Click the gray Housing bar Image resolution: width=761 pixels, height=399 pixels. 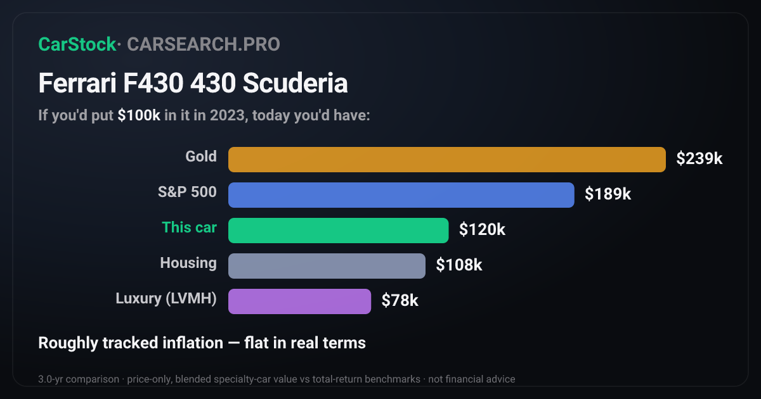tap(327, 266)
